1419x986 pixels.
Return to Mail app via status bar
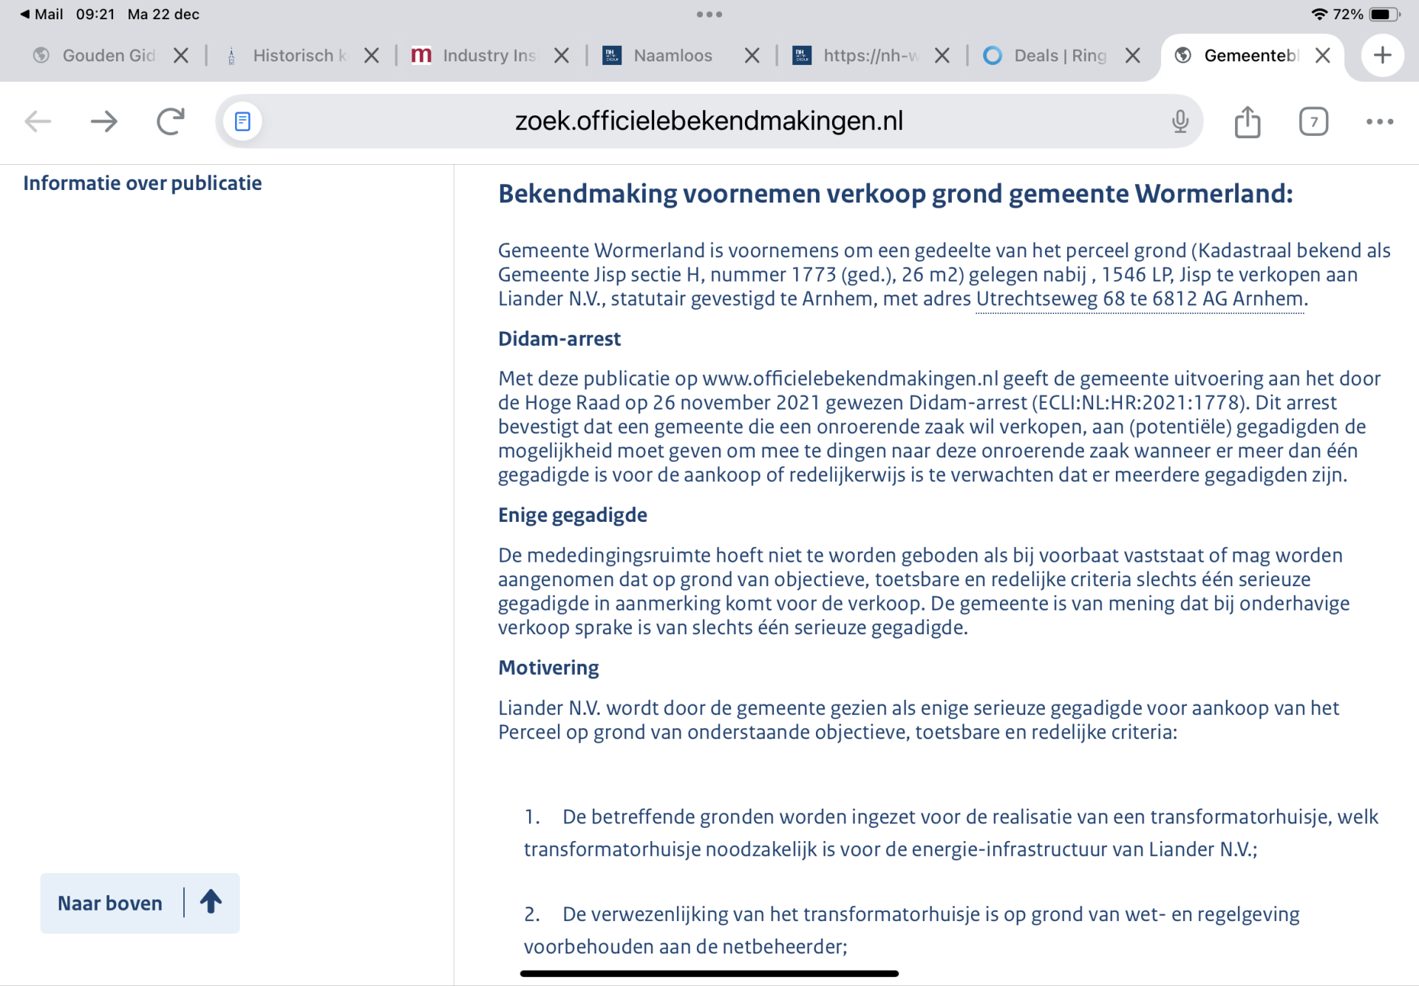pyautogui.click(x=41, y=14)
